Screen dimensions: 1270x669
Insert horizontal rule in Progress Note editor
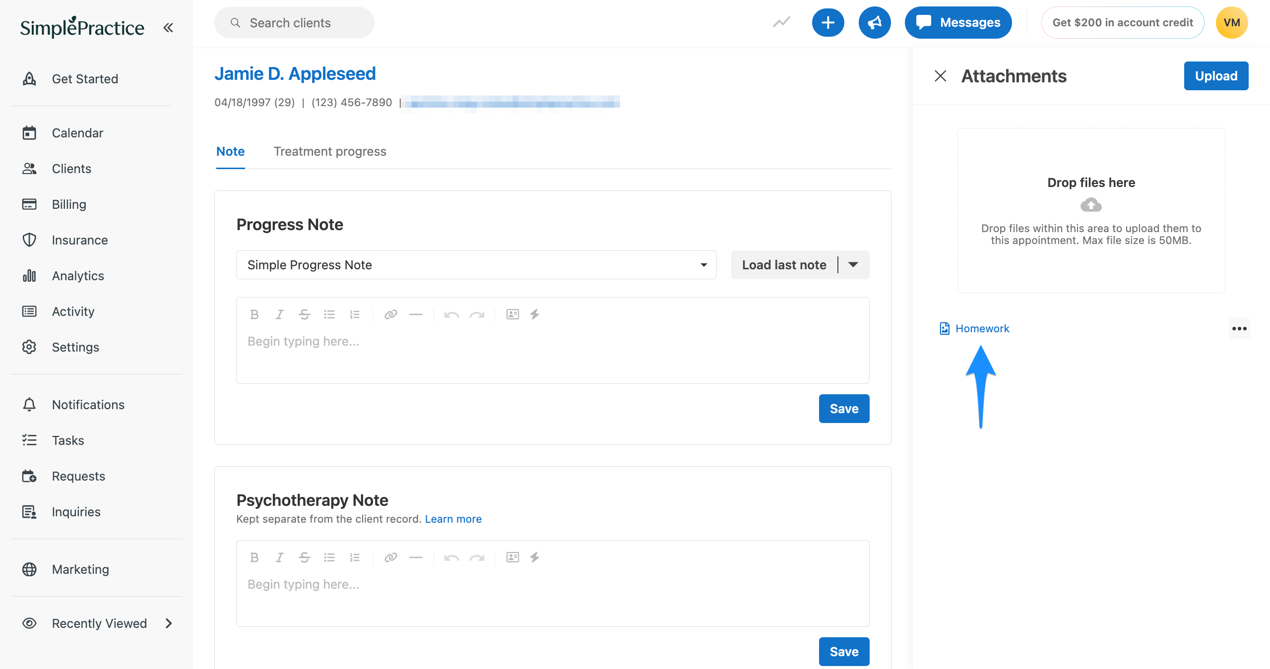pyautogui.click(x=416, y=314)
